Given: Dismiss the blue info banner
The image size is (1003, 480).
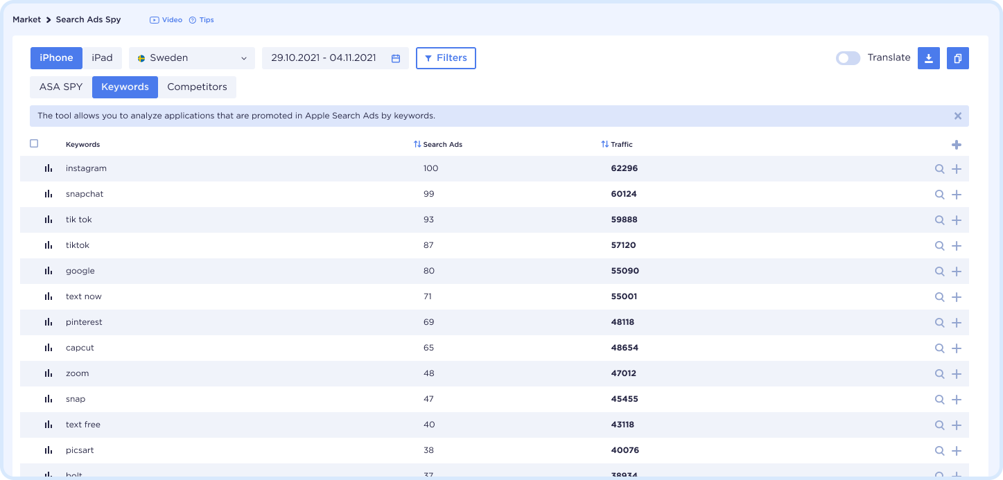Looking at the screenshot, I should pos(957,116).
